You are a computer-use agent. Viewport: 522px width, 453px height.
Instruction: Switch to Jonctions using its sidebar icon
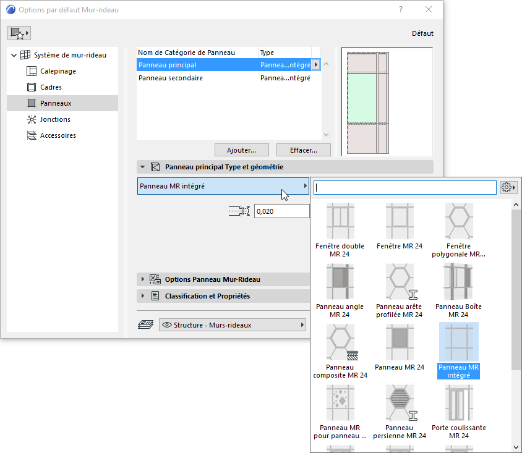31,119
